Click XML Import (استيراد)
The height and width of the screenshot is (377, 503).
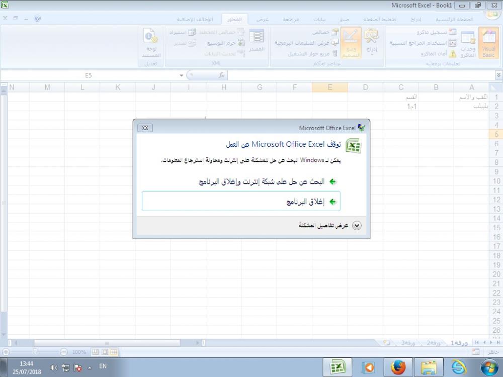coord(183,32)
